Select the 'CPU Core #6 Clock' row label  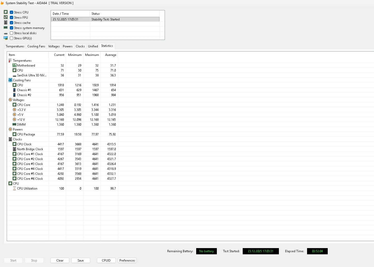pos(30,179)
